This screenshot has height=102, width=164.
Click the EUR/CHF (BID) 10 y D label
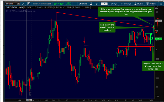(14, 7)
